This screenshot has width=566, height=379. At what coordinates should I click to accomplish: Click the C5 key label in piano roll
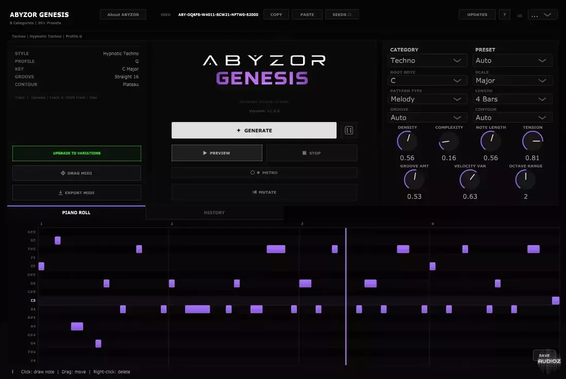[33, 300]
